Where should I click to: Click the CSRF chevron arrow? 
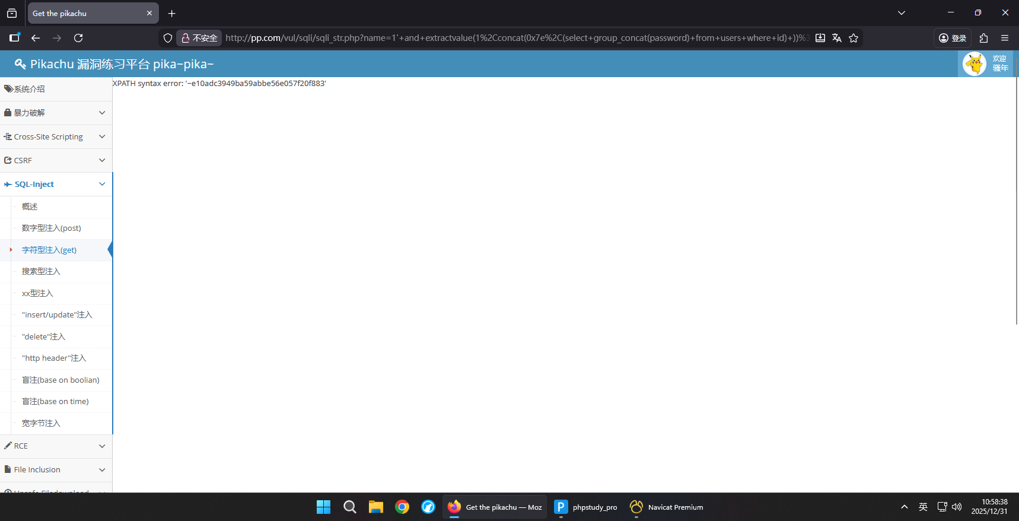click(x=102, y=160)
